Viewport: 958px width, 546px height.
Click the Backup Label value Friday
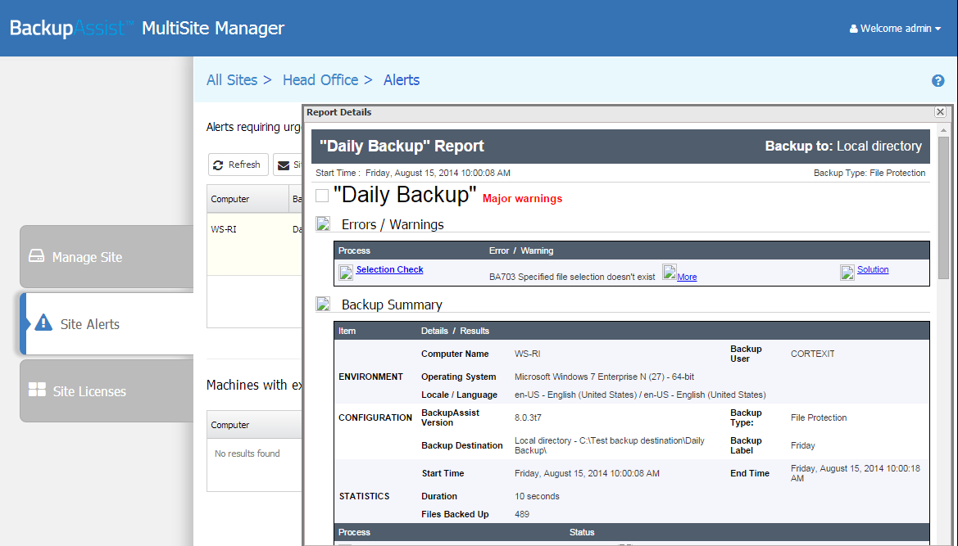click(x=803, y=446)
